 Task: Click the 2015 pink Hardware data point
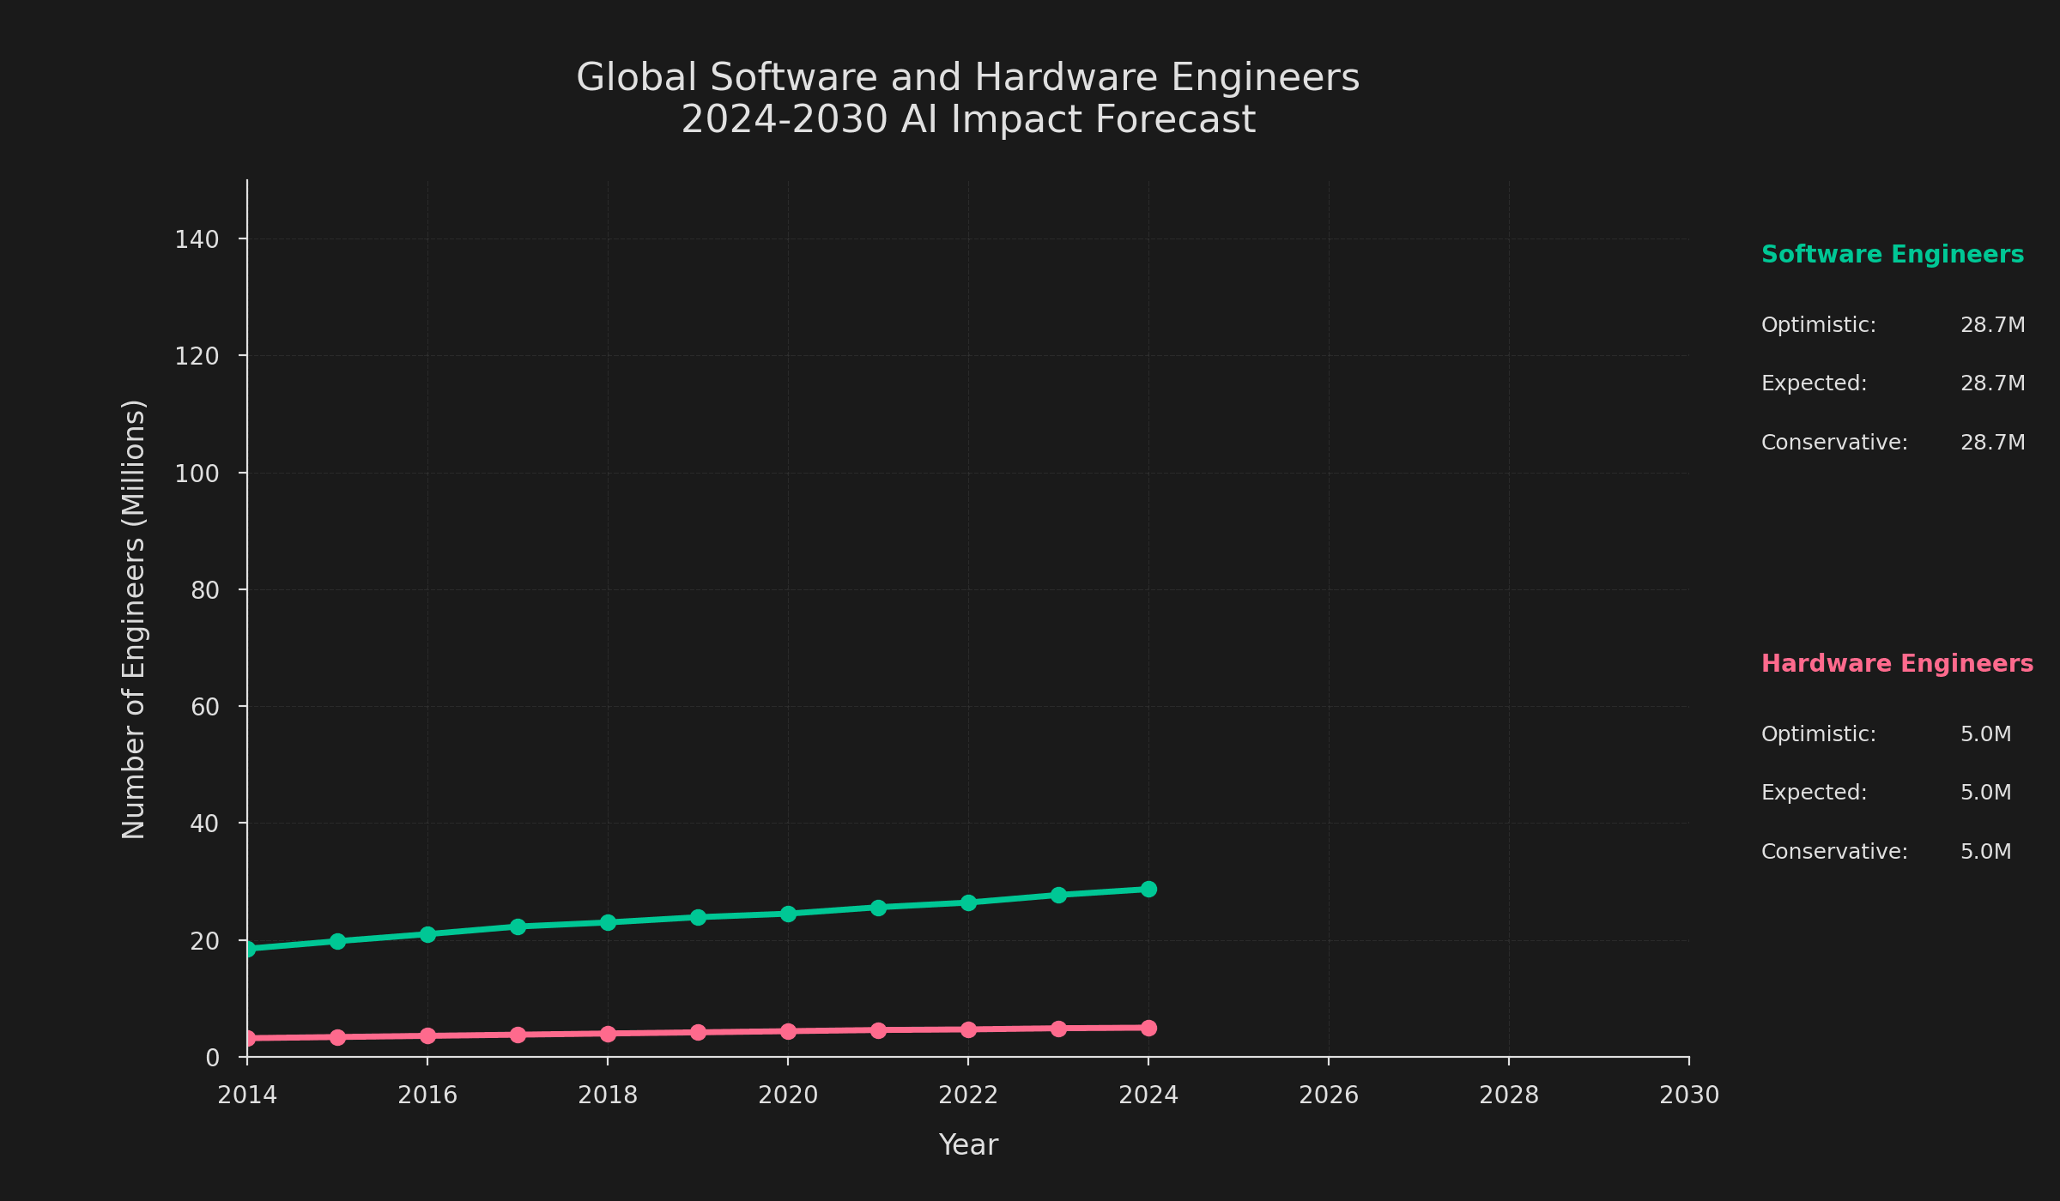(337, 1037)
